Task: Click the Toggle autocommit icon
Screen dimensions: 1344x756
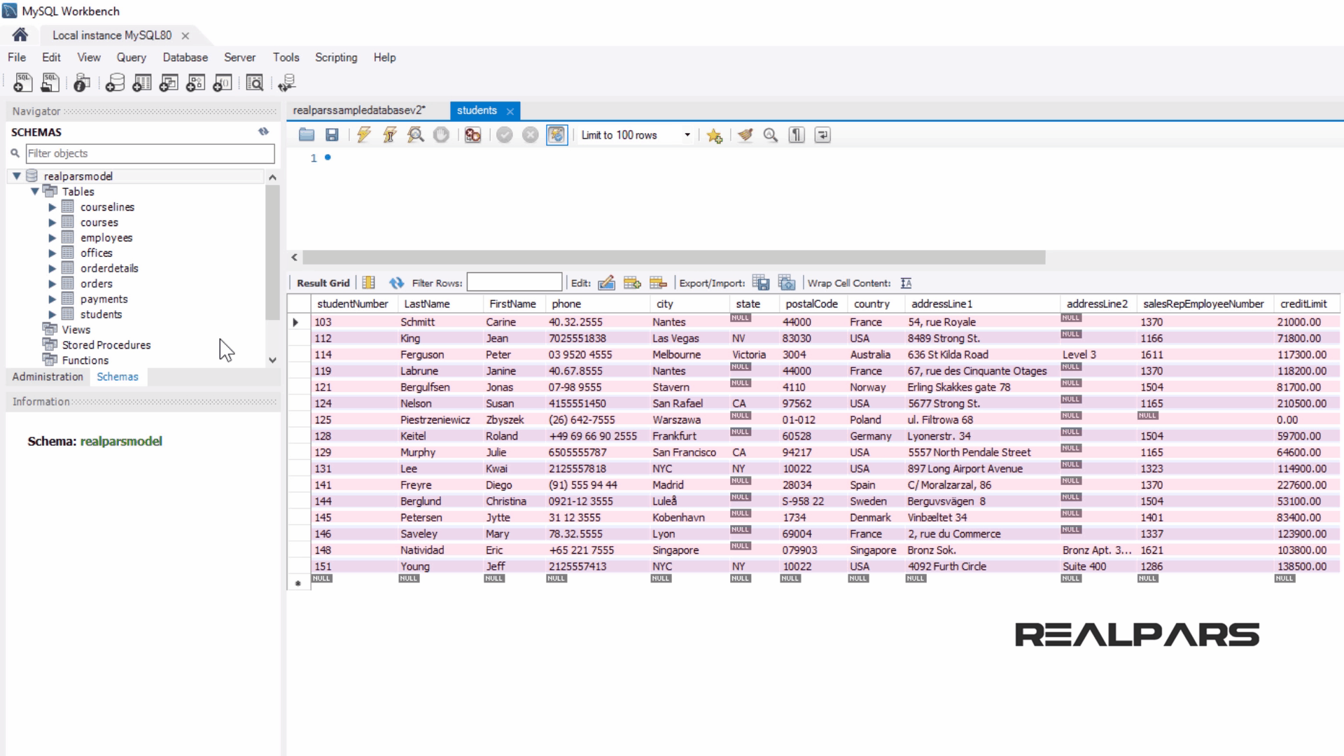Action: (x=556, y=134)
